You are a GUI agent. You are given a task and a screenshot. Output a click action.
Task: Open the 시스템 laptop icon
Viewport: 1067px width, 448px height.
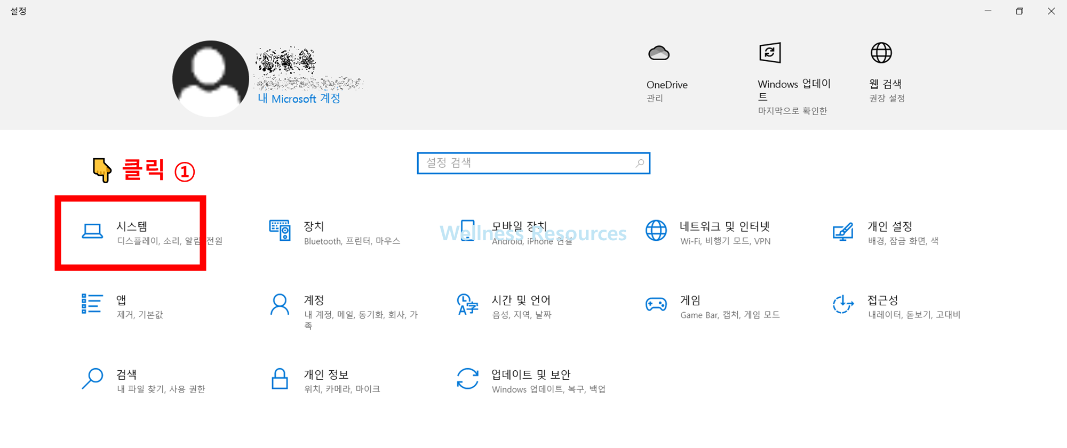click(x=92, y=231)
